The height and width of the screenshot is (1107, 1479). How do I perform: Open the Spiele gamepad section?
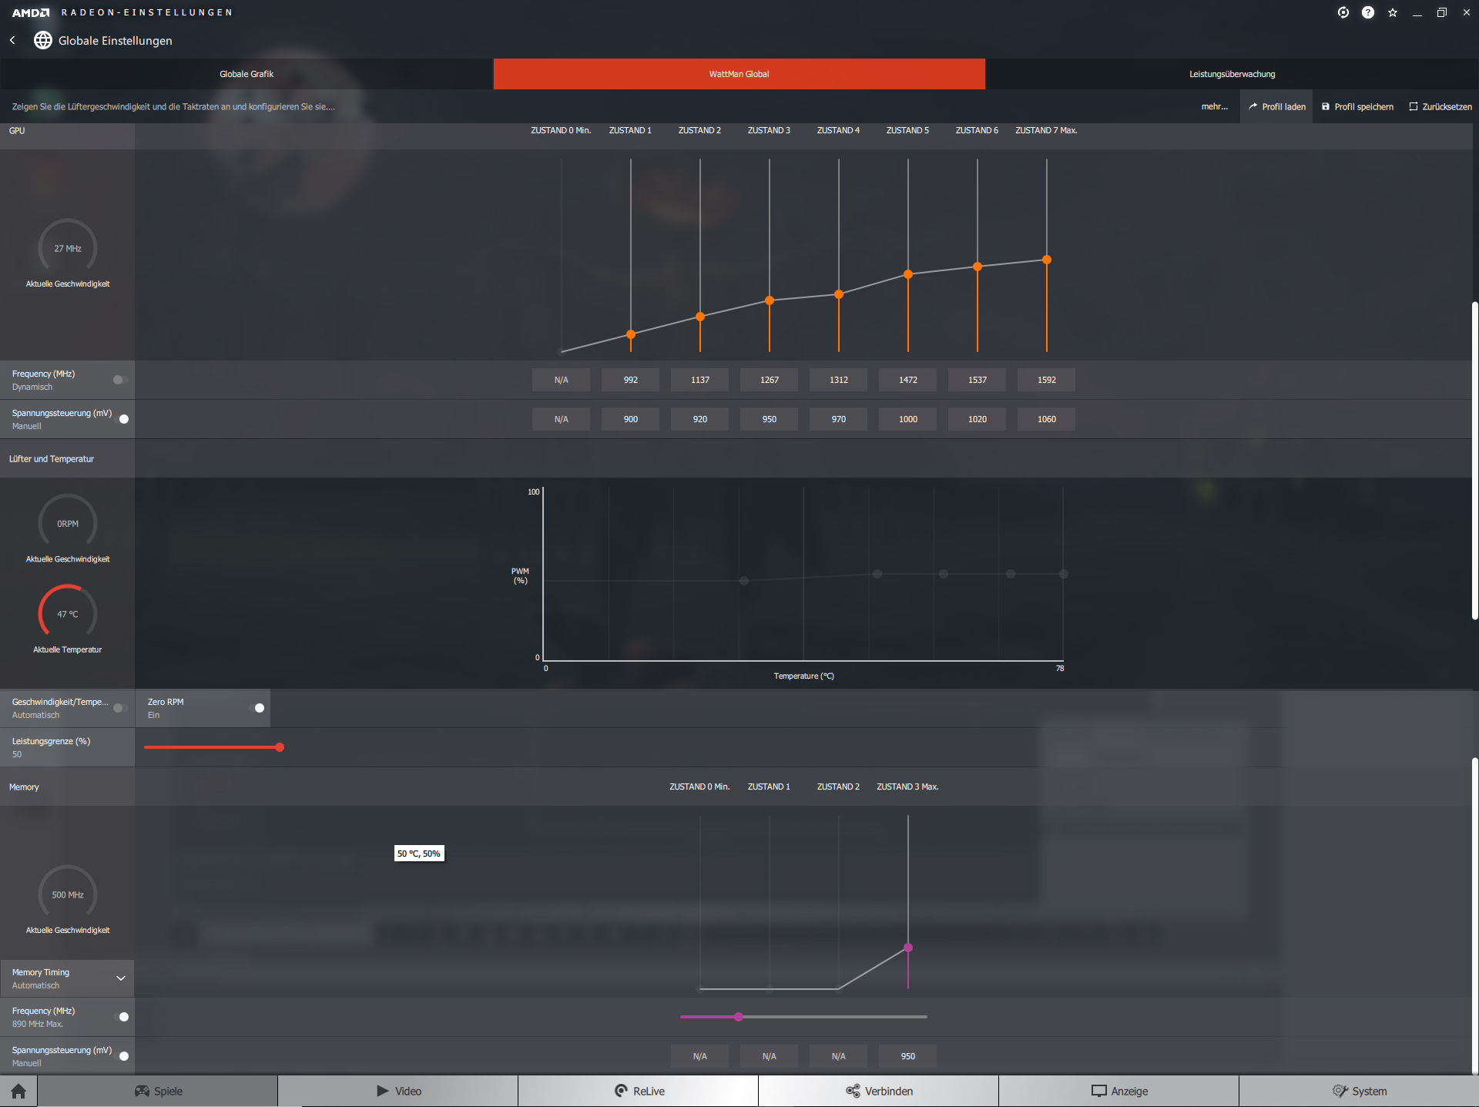158,1091
